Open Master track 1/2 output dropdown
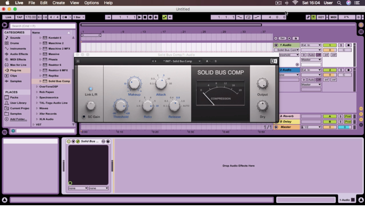Screen dimensions: 365x206 (311, 127)
